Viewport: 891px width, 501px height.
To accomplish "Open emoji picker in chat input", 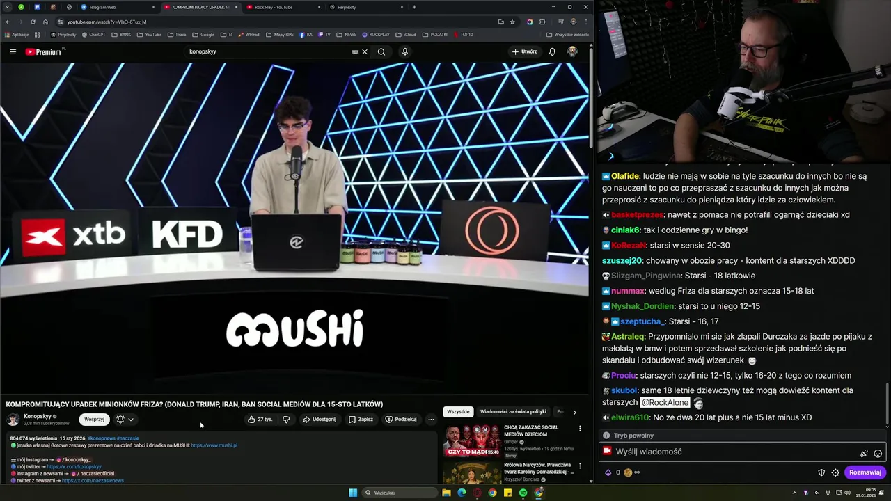I will (878, 454).
